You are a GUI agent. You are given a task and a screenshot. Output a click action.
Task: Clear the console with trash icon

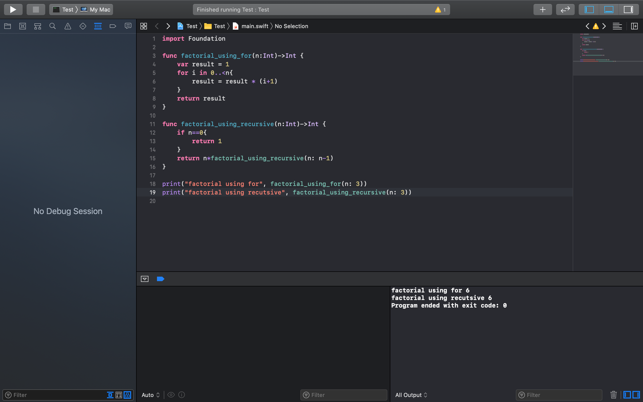(x=614, y=395)
